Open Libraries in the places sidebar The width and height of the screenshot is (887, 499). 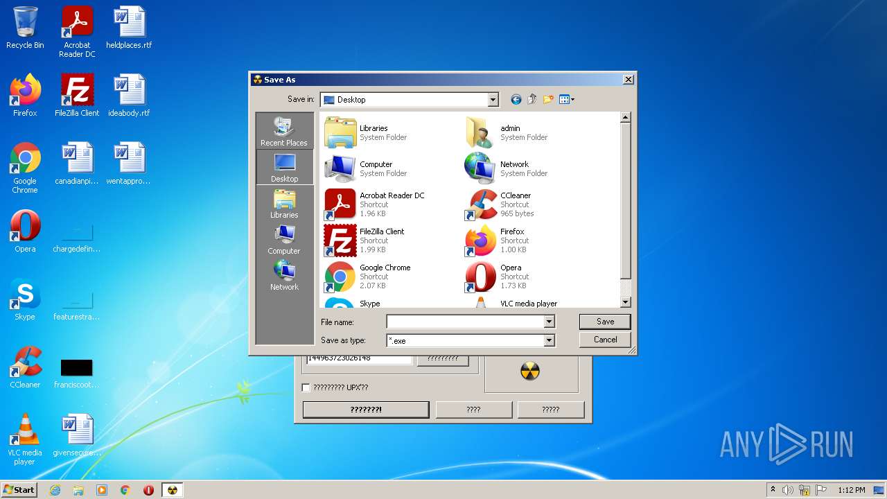point(284,204)
